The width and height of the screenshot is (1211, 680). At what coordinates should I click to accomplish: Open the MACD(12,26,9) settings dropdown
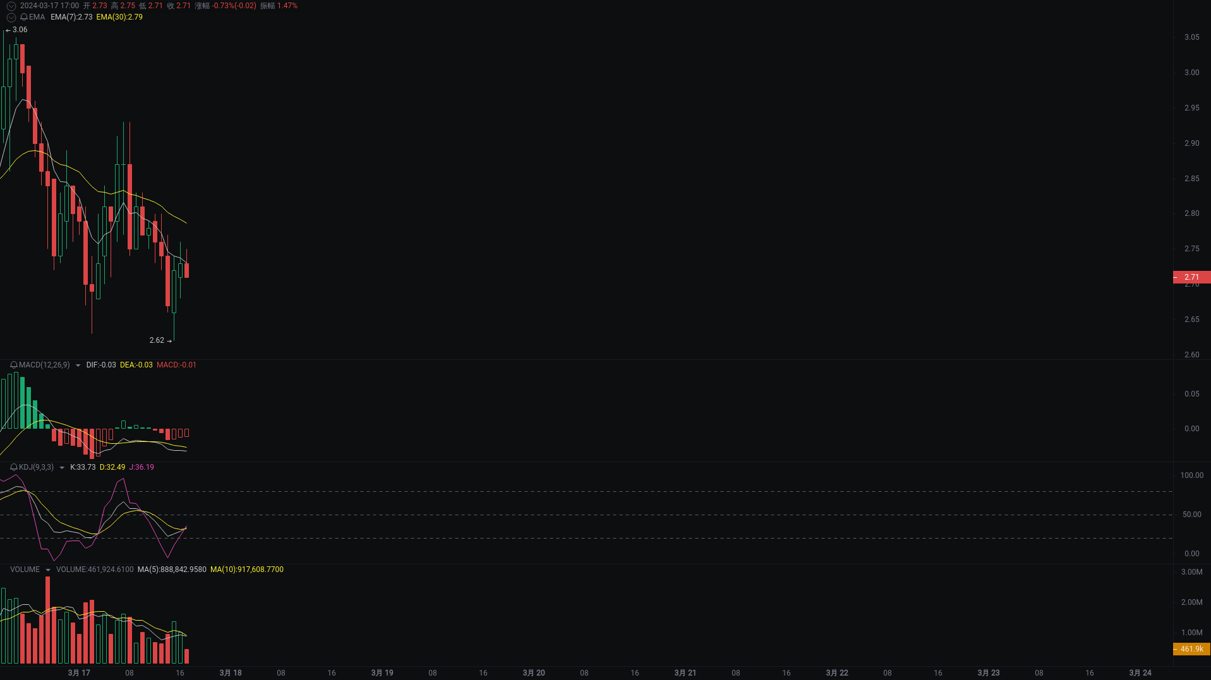(x=78, y=365)
